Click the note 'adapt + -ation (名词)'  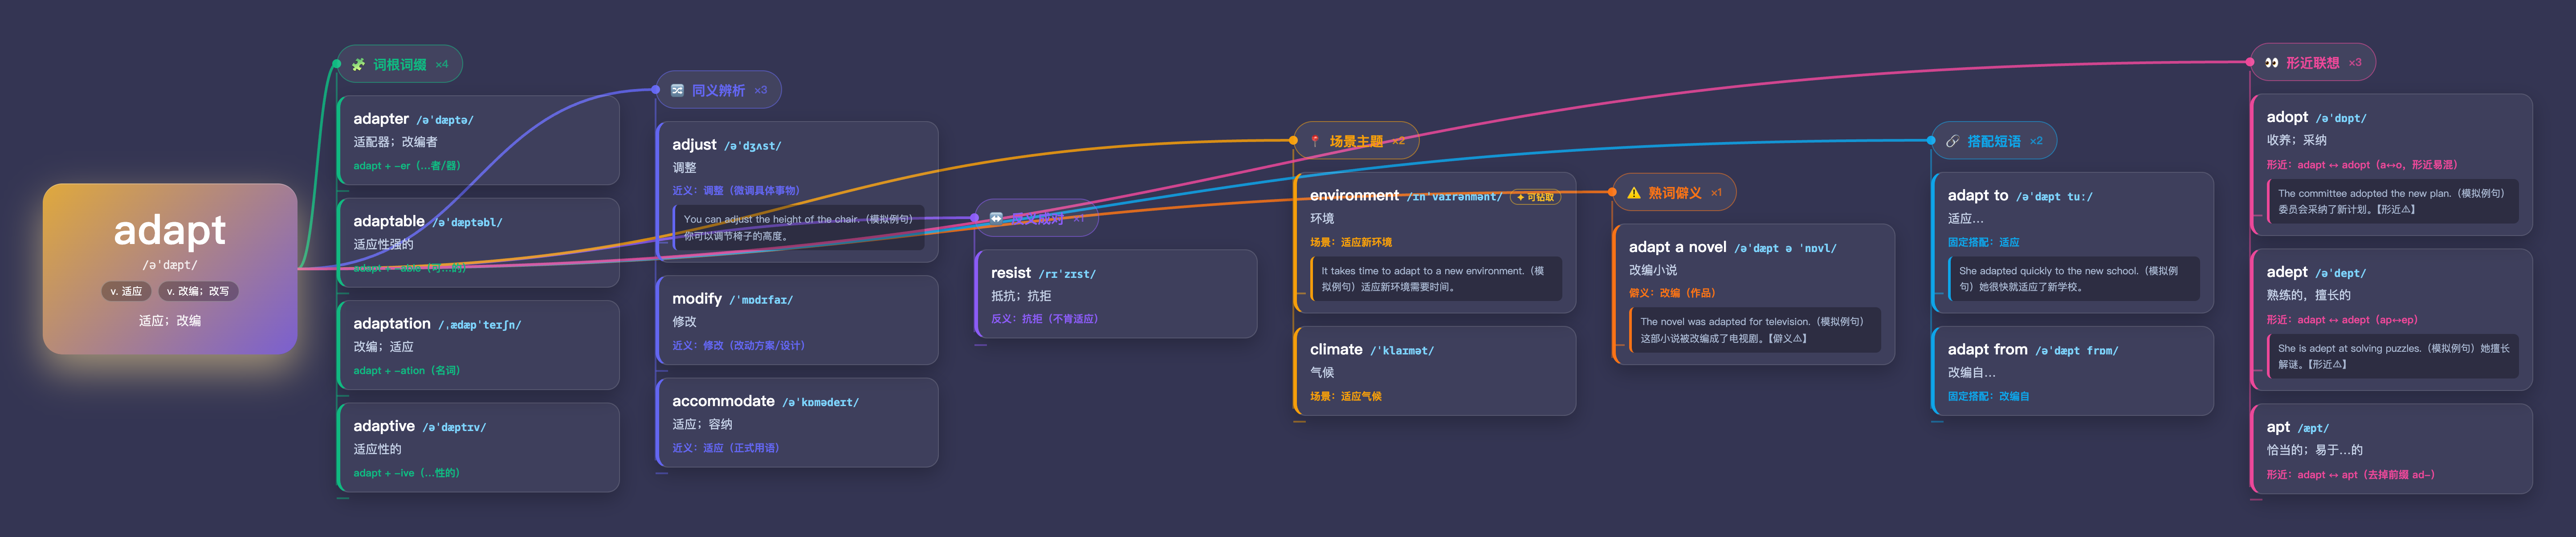point(407,371)
